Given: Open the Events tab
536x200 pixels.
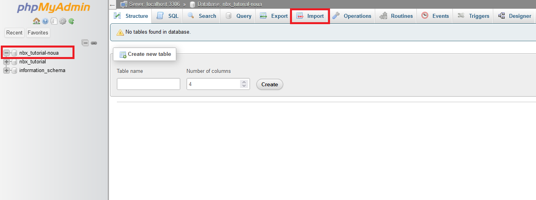Looking at the screenshot, I should tap(435, 16).
